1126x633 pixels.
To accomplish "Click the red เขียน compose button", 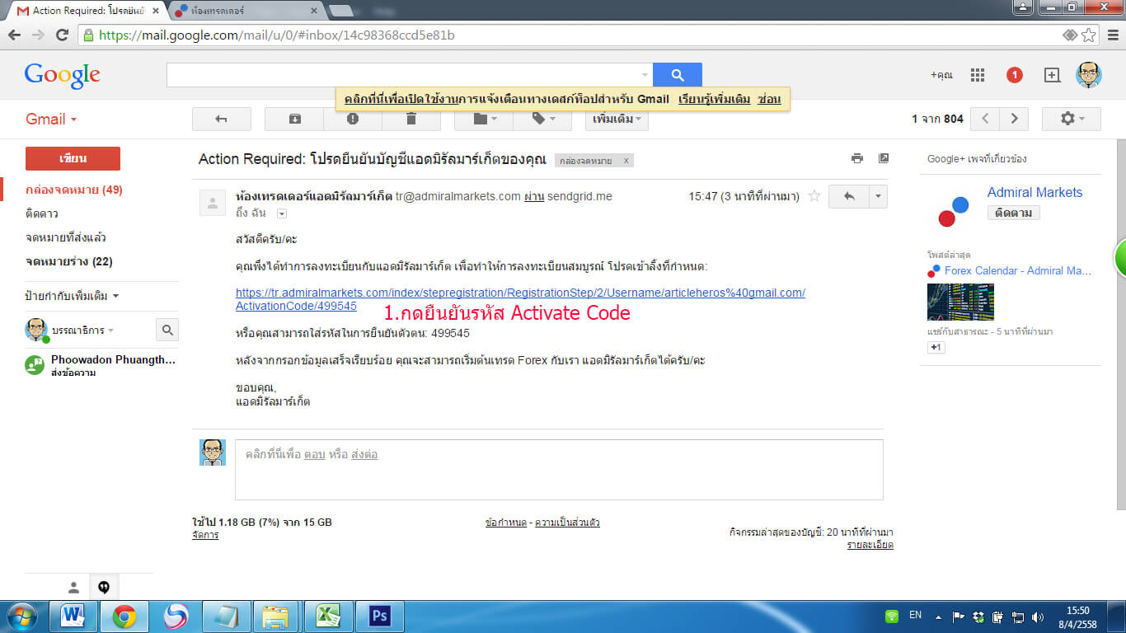I will 73,158.
